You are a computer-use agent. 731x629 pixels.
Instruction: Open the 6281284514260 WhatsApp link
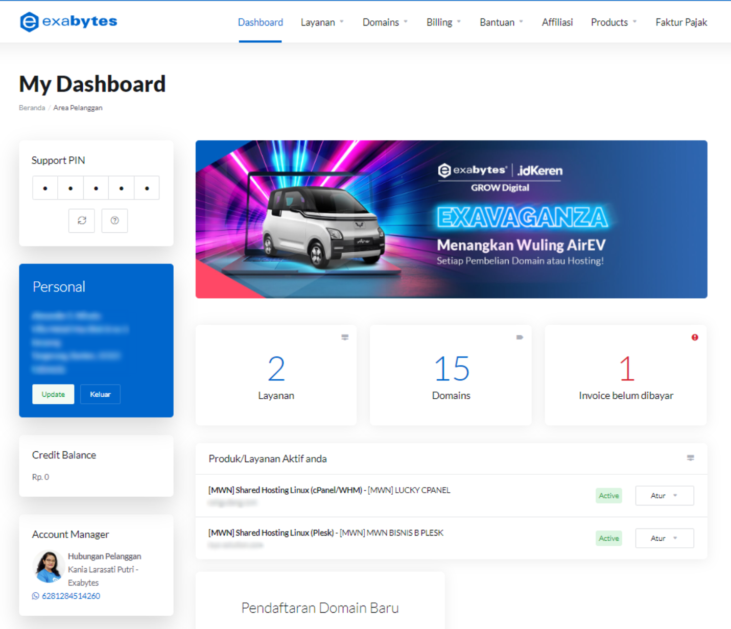(x=71, y=596)
